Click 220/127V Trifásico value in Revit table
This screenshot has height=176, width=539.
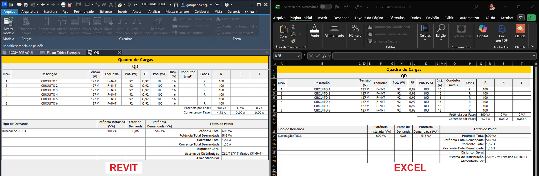pos(242,153)
